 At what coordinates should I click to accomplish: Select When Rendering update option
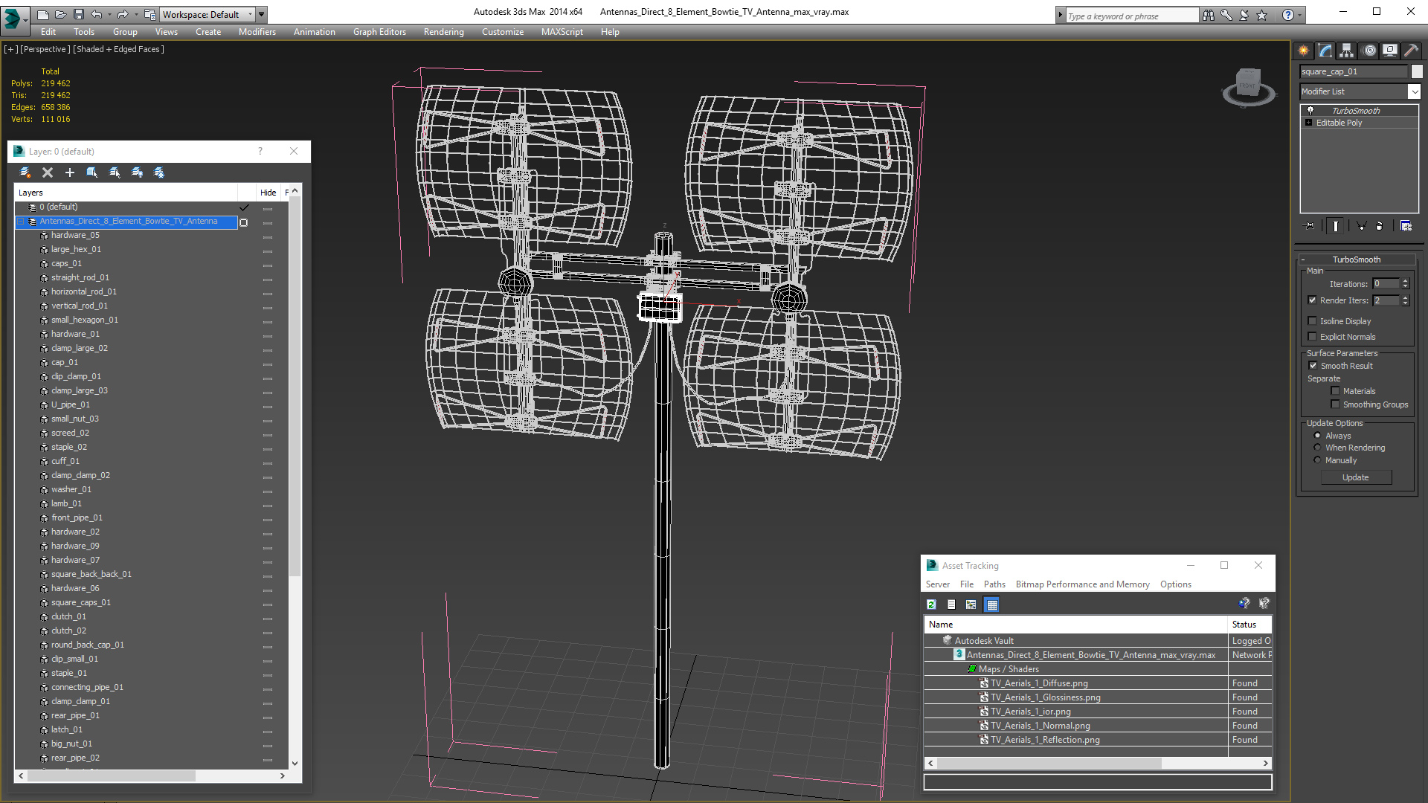coord(1317,448)
